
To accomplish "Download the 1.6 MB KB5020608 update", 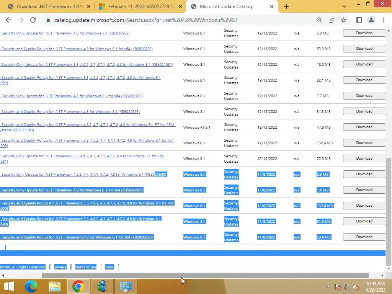I will click(364, 190).
